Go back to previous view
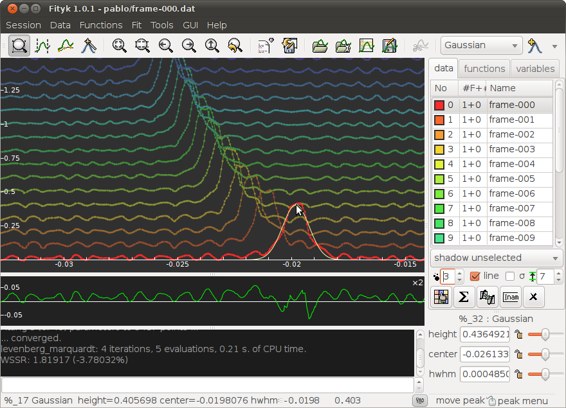This screenshot has width=566, height=408. (235, 46)
